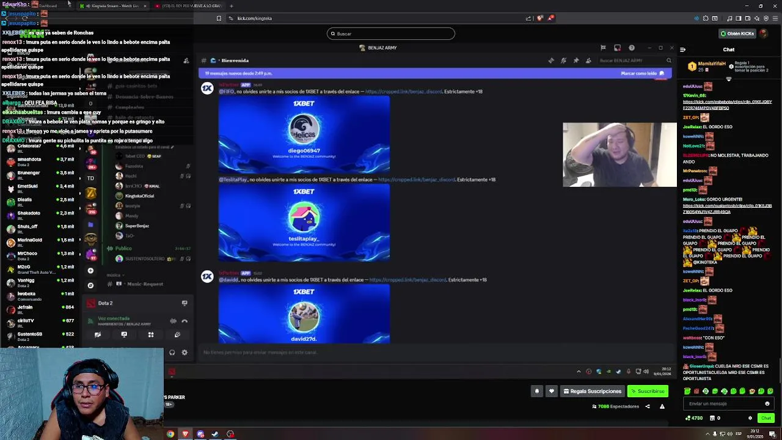The height and width of the screenshot is (440, 782).
Task: Click the teslitaplay_ 1XBET welcome image
Action: pos(304,223)
